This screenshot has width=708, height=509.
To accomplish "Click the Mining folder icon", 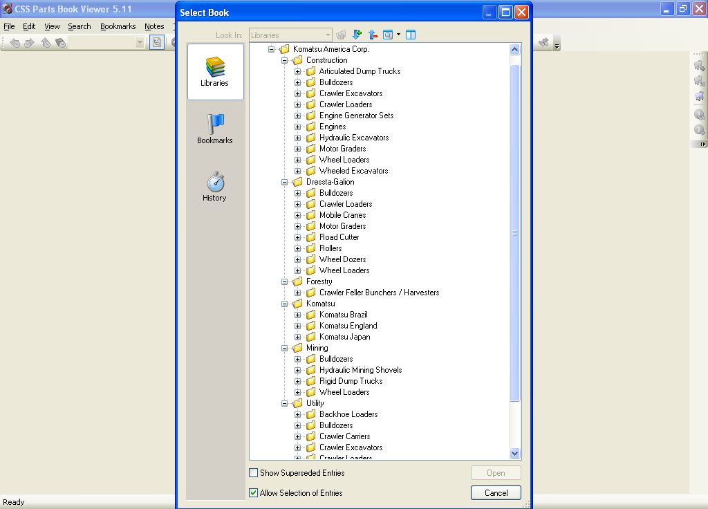I will click(297, 348).
